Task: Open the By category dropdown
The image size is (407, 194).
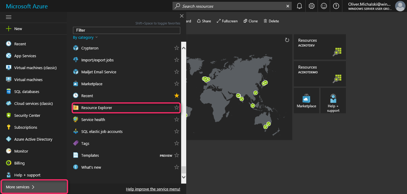Action: [x=85, y=38]
